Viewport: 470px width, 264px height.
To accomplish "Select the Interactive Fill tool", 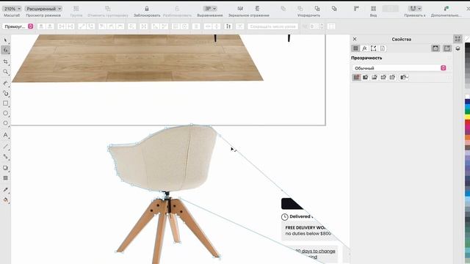I will [5, 200].
